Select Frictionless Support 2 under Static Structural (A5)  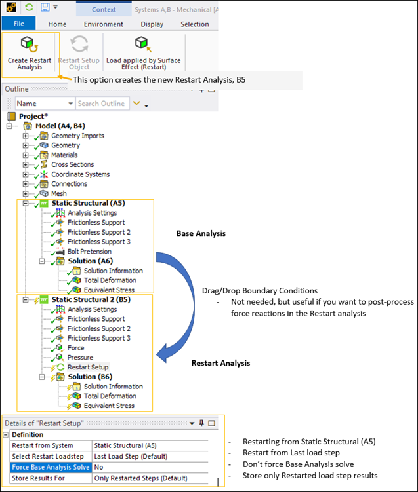pos(98,232)
